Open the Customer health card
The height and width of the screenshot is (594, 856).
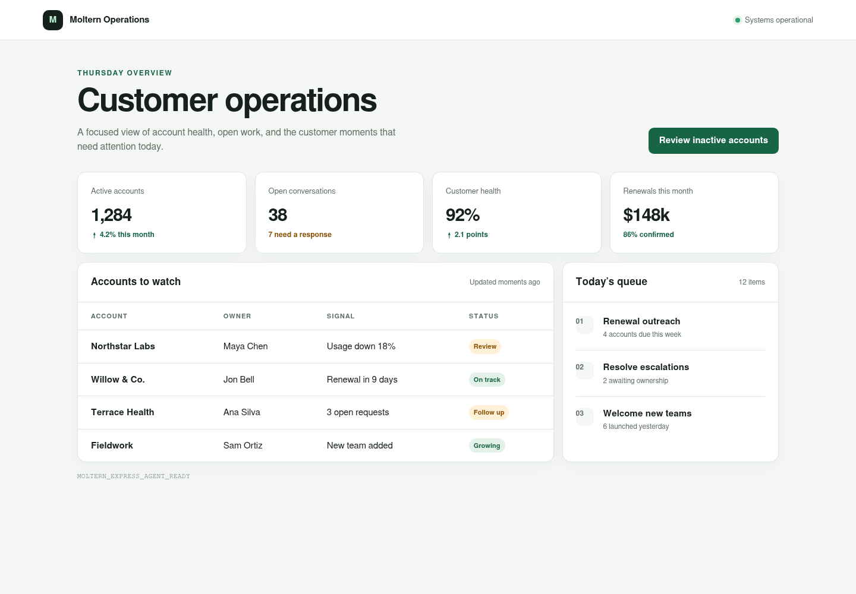[517, 213]
